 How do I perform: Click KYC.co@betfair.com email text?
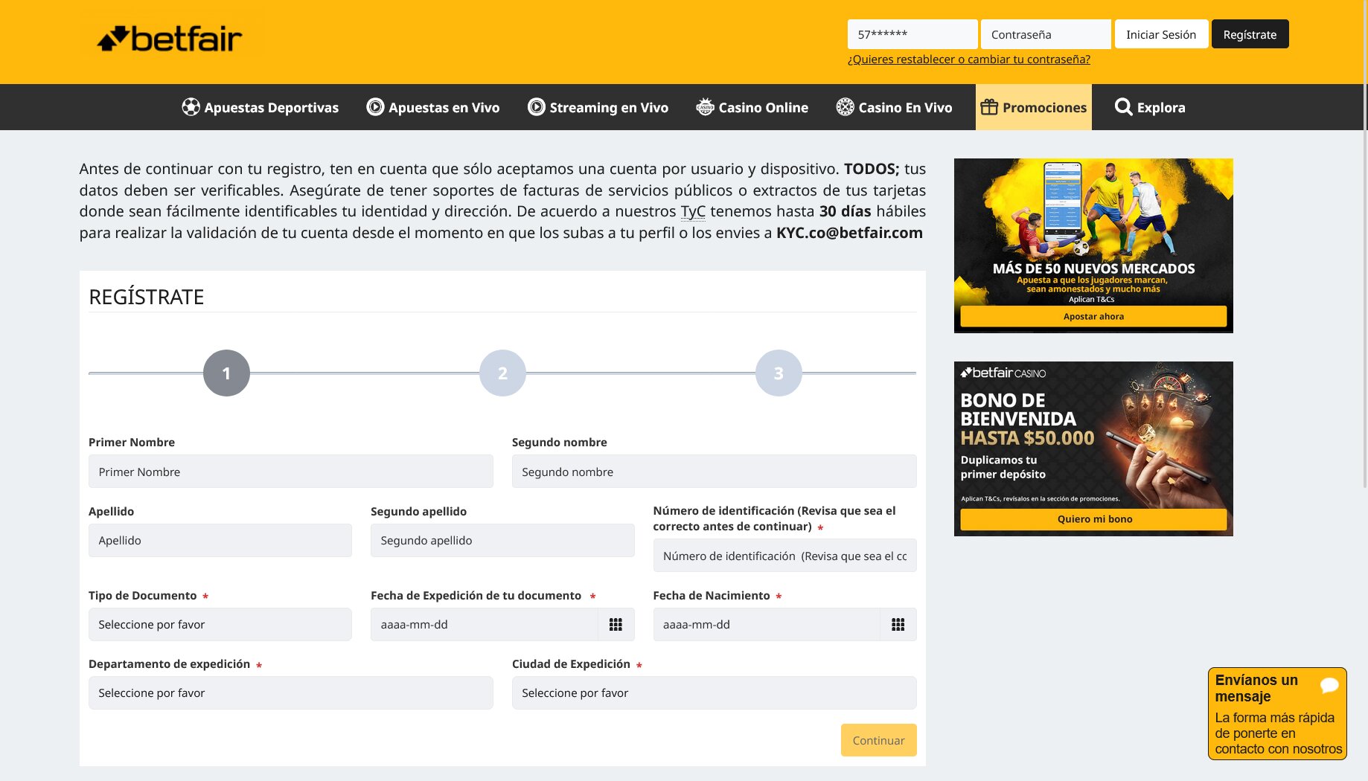pos(849,233)
